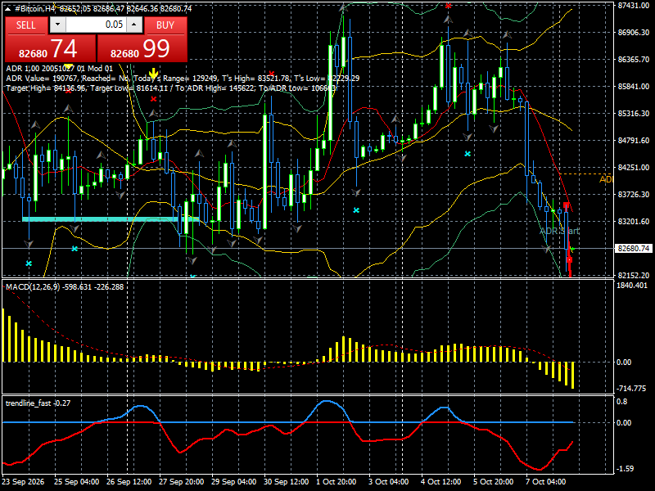Screen dimensions: 655x491
Task: Click price axis value 84251.00
Action: point(634,168)
